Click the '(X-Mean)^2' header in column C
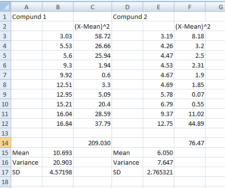Viewport: 225px width, 188px height. pos(93,26)
